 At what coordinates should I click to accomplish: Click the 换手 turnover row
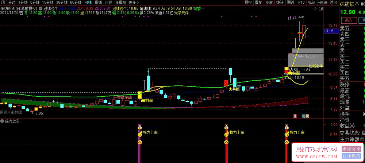[x=352, y=114]
